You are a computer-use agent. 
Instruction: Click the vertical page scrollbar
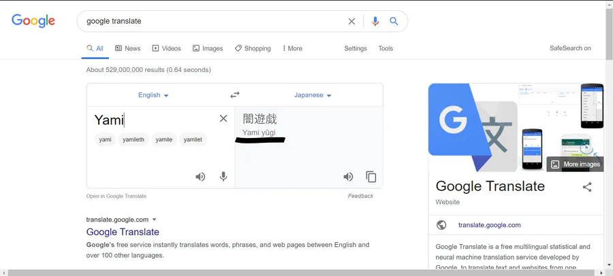point(609,33)
